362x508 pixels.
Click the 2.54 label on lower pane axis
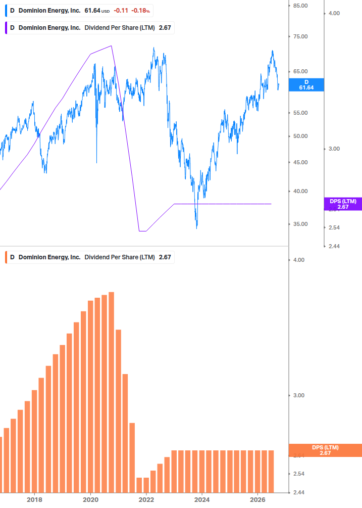tap(298, 474)
